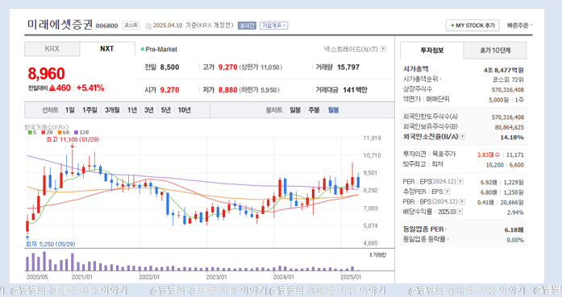This screenshot has height=297, width=562.
Task: Open the 투자정보 tab
Action: tap(432, 51)
